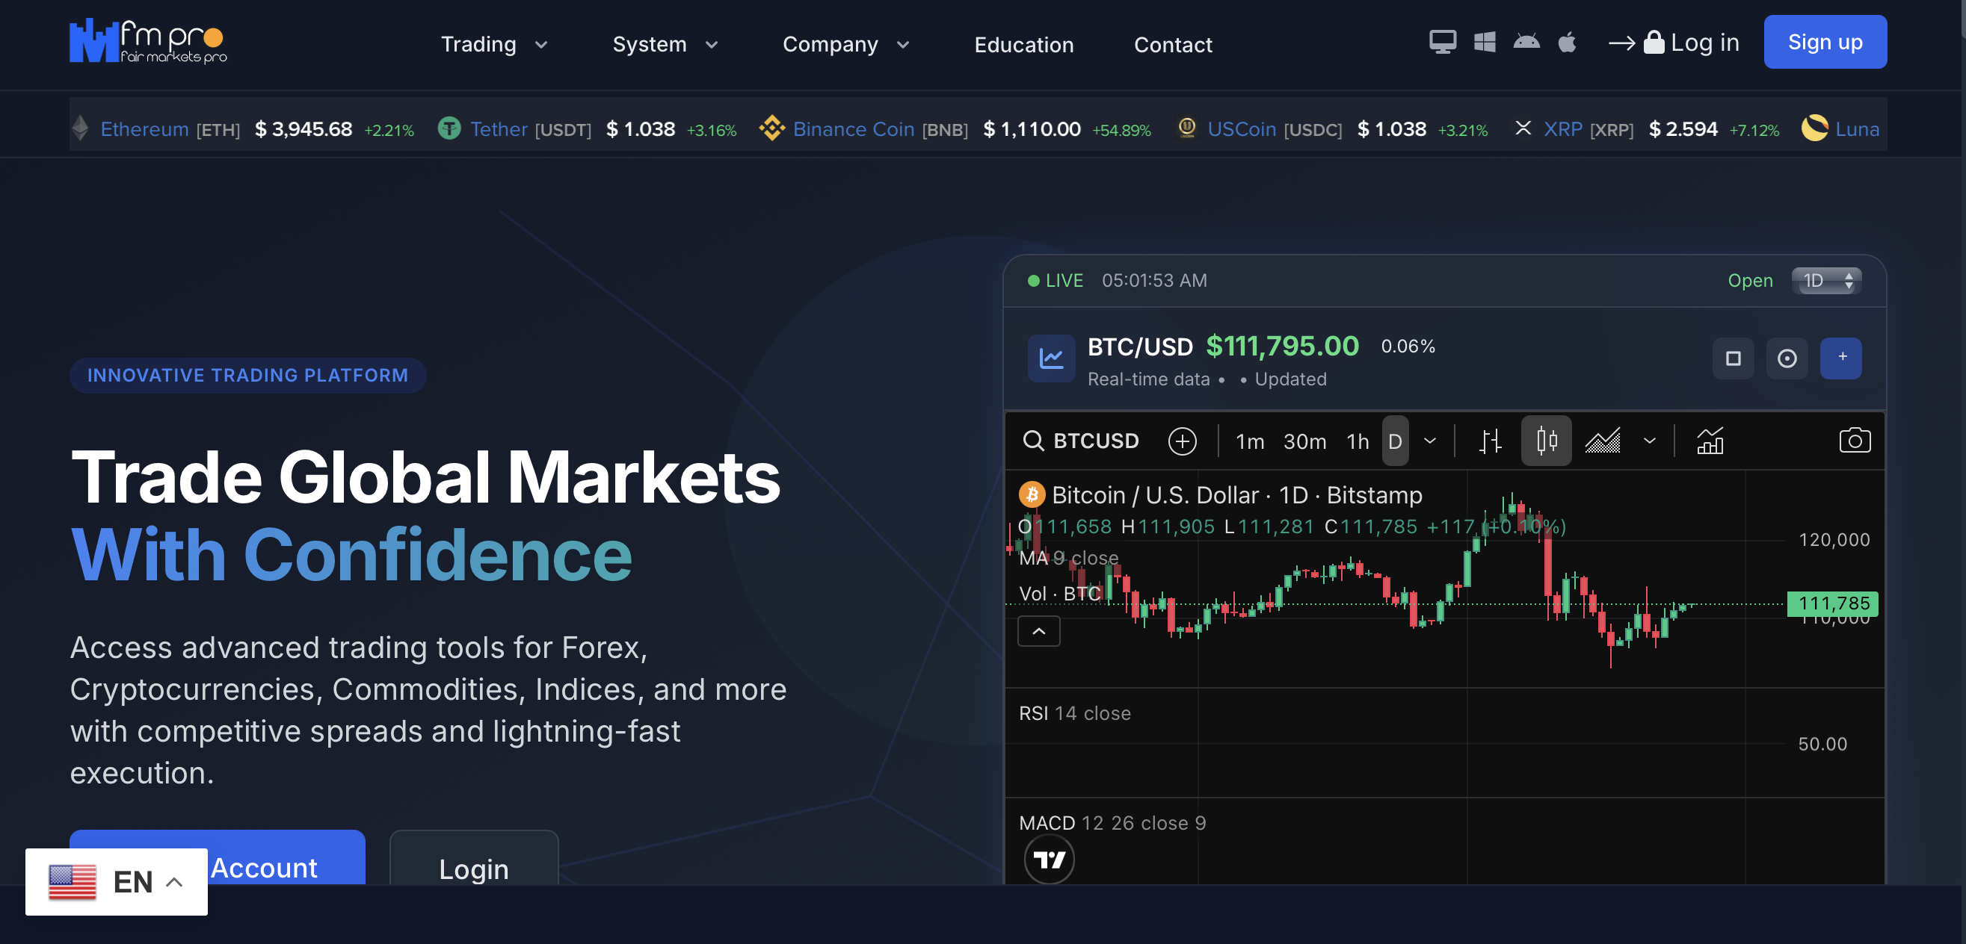Click the Apple platform icon in header
Screen dimensions: 1966x944
pos(1567,42)
